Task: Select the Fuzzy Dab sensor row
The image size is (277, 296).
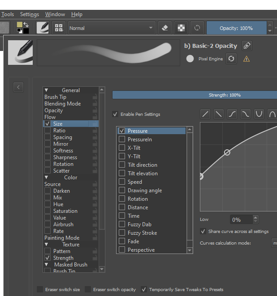Action: (x=151, y=224)
